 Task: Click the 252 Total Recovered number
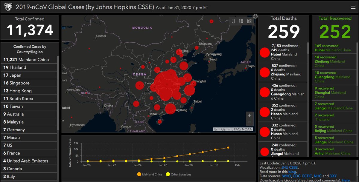335,32
